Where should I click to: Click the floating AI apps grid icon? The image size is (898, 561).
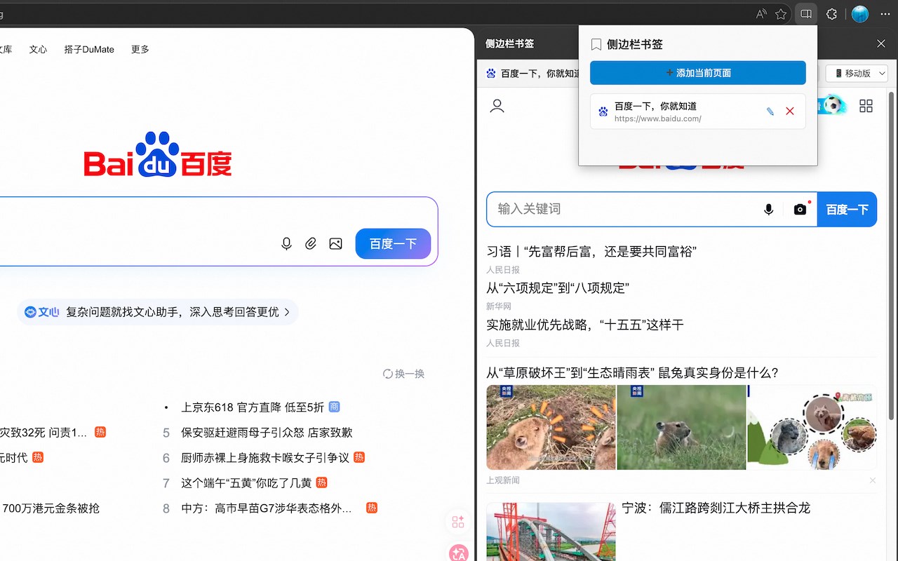pos(458,522)
